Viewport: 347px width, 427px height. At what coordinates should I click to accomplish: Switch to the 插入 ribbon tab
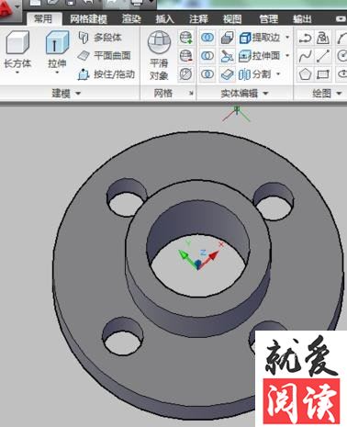tap(165, 19)
